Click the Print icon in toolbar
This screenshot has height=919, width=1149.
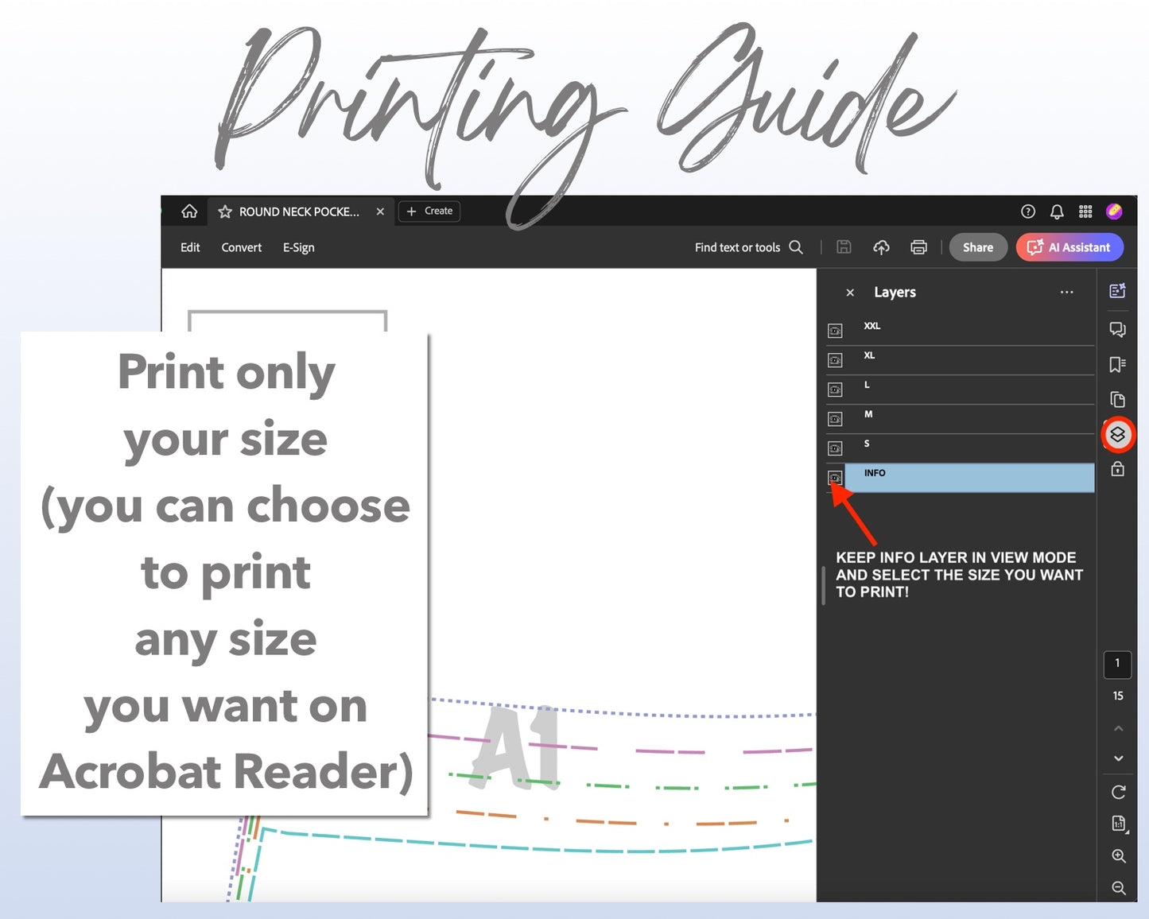pos(918,247)
